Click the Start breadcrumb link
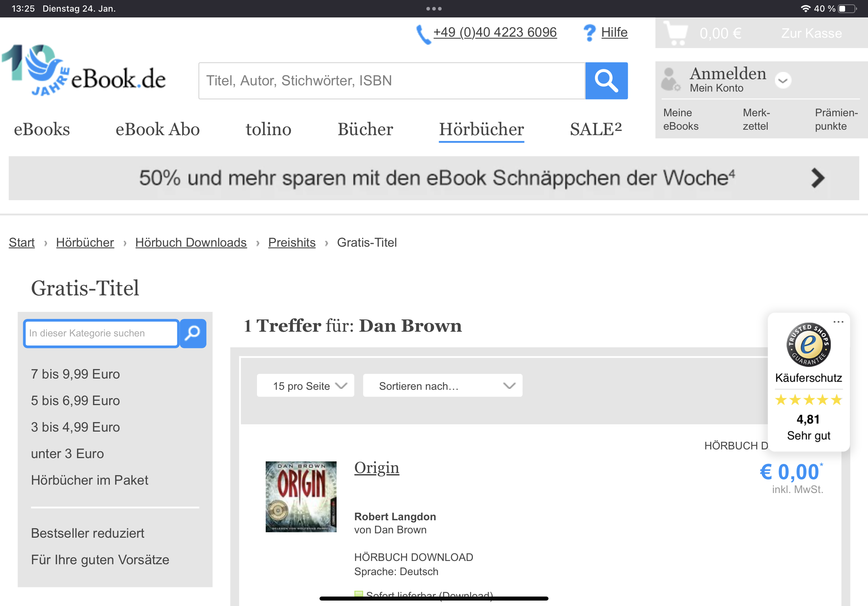Viewport: 868px width, 606px height. coord(21,243)
